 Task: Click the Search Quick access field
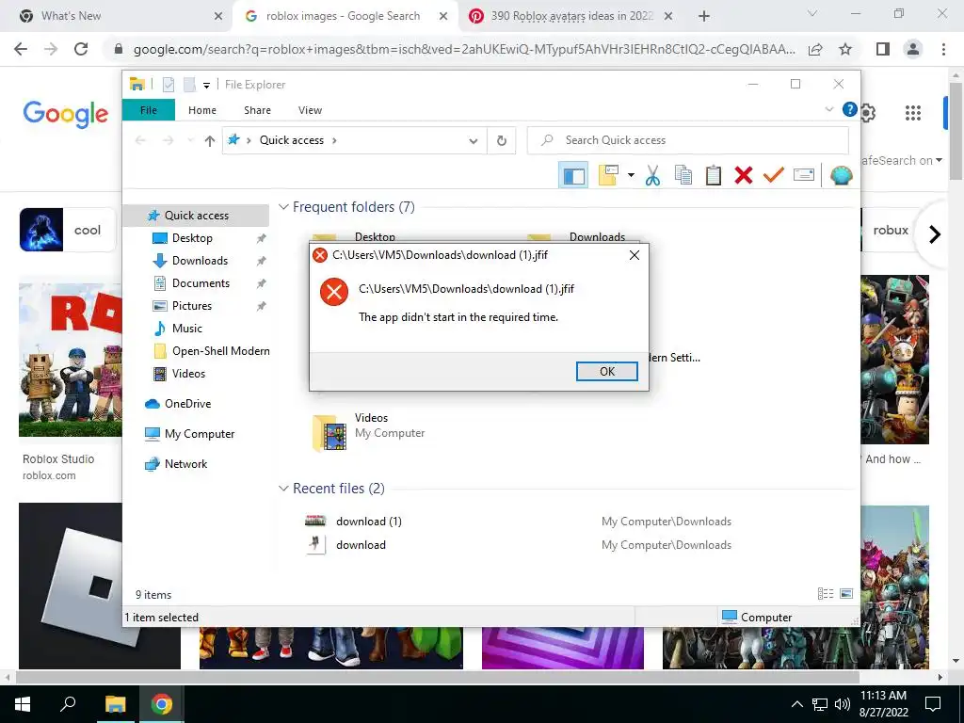[x=687, y=140]
